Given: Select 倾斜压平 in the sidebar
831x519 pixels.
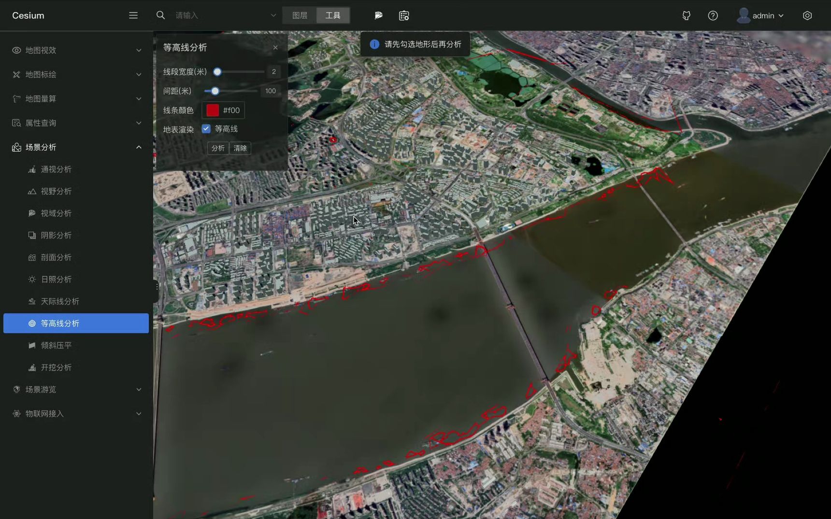Looking at the screenshot, I should [x=76, y=345].
